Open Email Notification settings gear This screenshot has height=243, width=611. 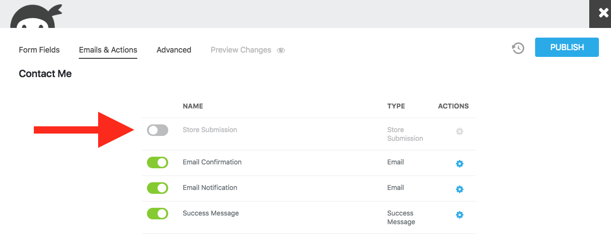[460, 189]
